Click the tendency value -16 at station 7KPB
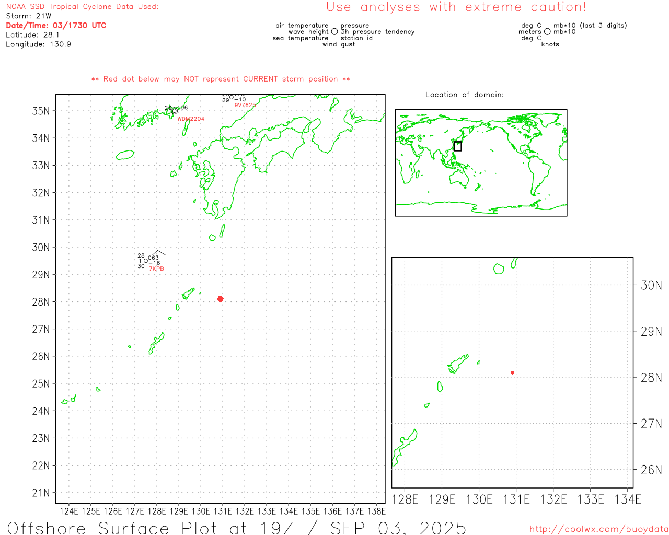669x535 pixels. coord(154,263)
